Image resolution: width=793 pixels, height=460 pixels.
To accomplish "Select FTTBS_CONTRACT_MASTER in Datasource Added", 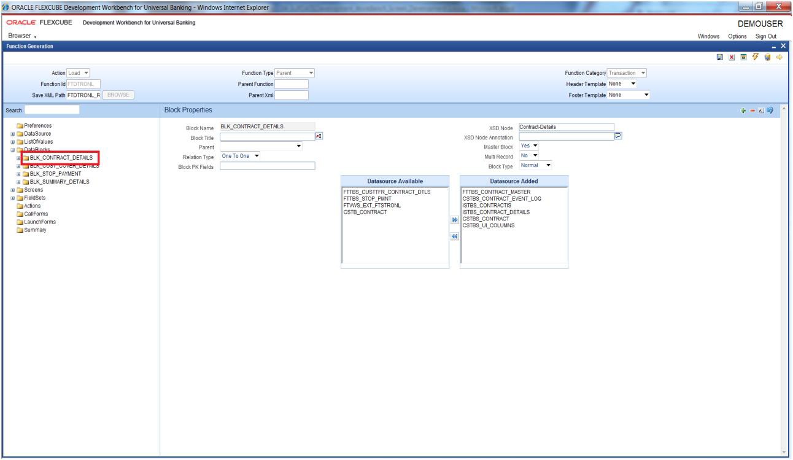I will point(496,192).
